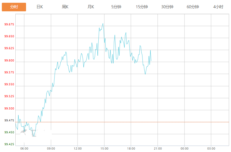Click the orange dashed reference line

pos(122,122)
